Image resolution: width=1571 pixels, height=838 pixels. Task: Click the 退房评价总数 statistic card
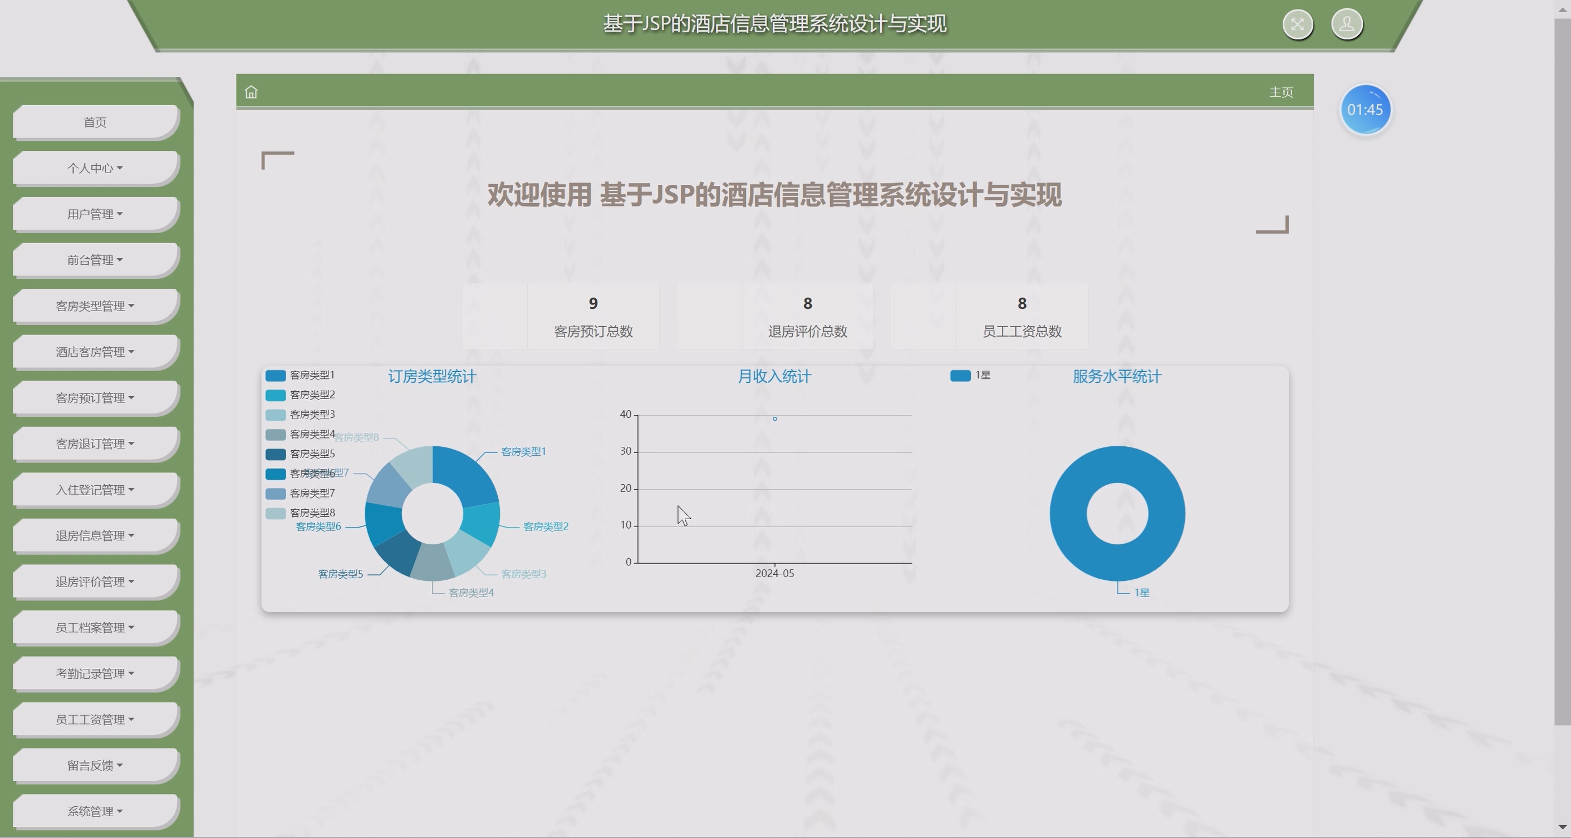(774, 316)
